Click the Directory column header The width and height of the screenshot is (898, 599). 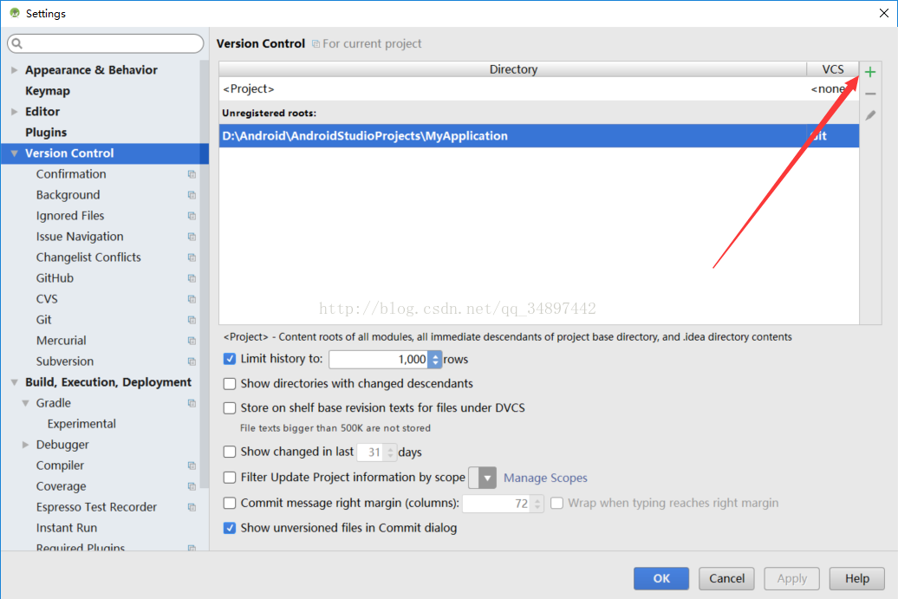(x=512, y=69)
